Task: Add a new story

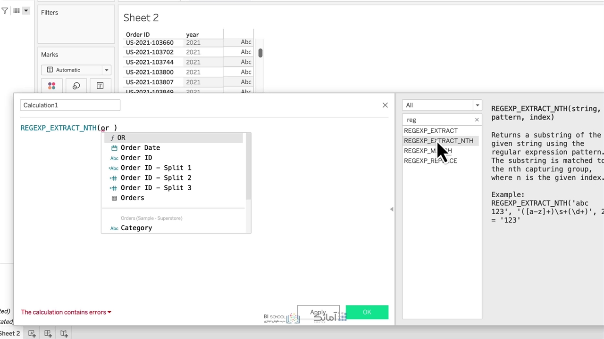Action: click(x=64, y=333)
